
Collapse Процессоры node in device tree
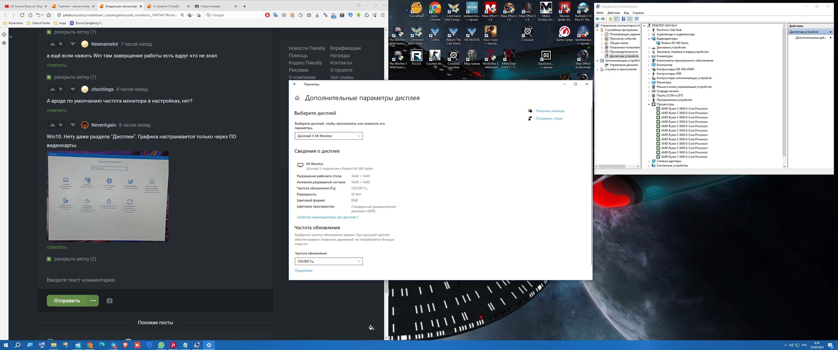point(649,105)
